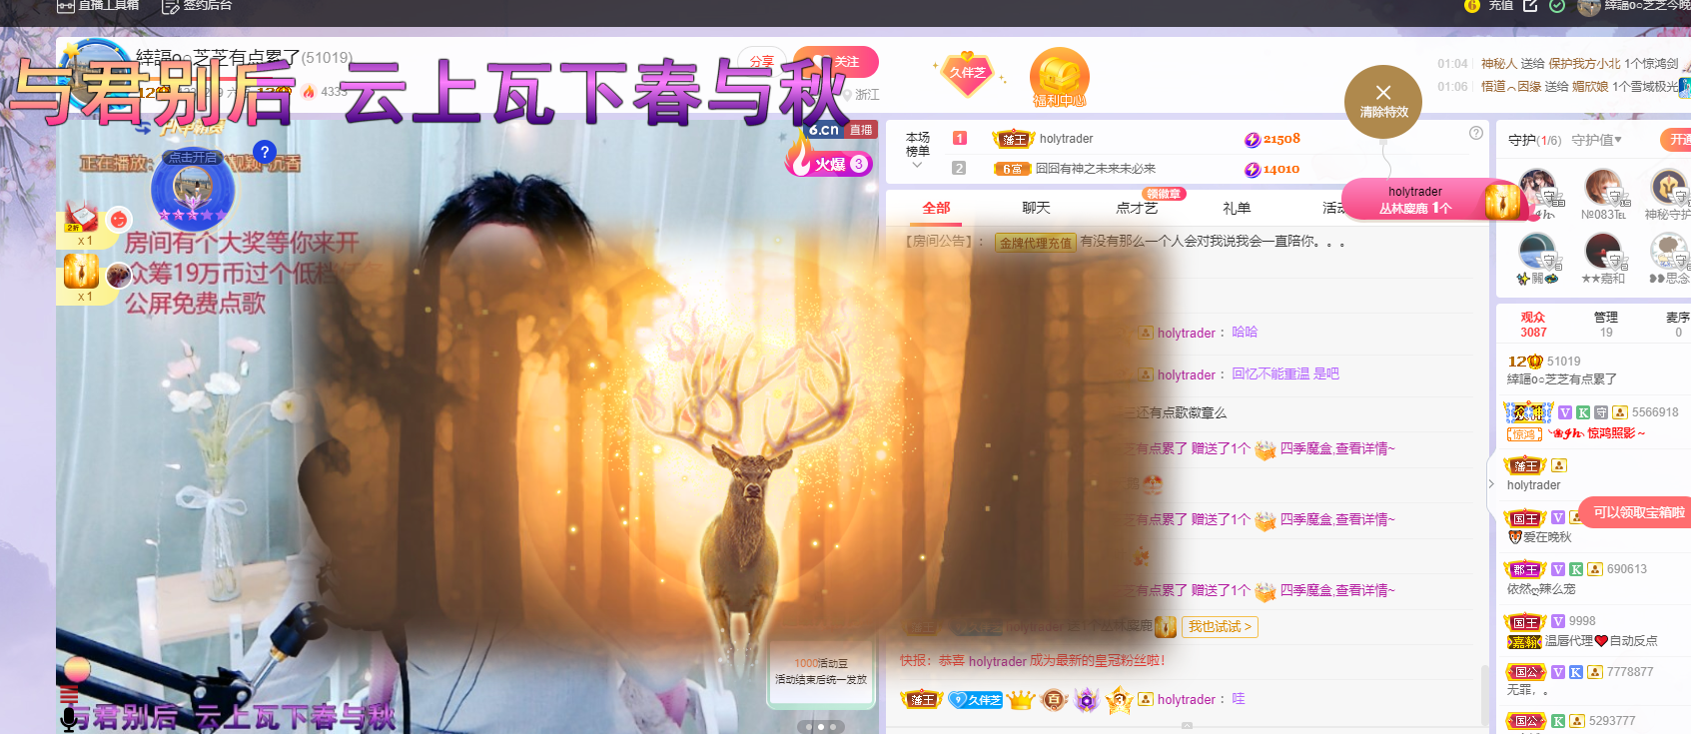Click the 浙江 location label
Viewport: 1691px width, 734px height.
(x=867, y=95)
